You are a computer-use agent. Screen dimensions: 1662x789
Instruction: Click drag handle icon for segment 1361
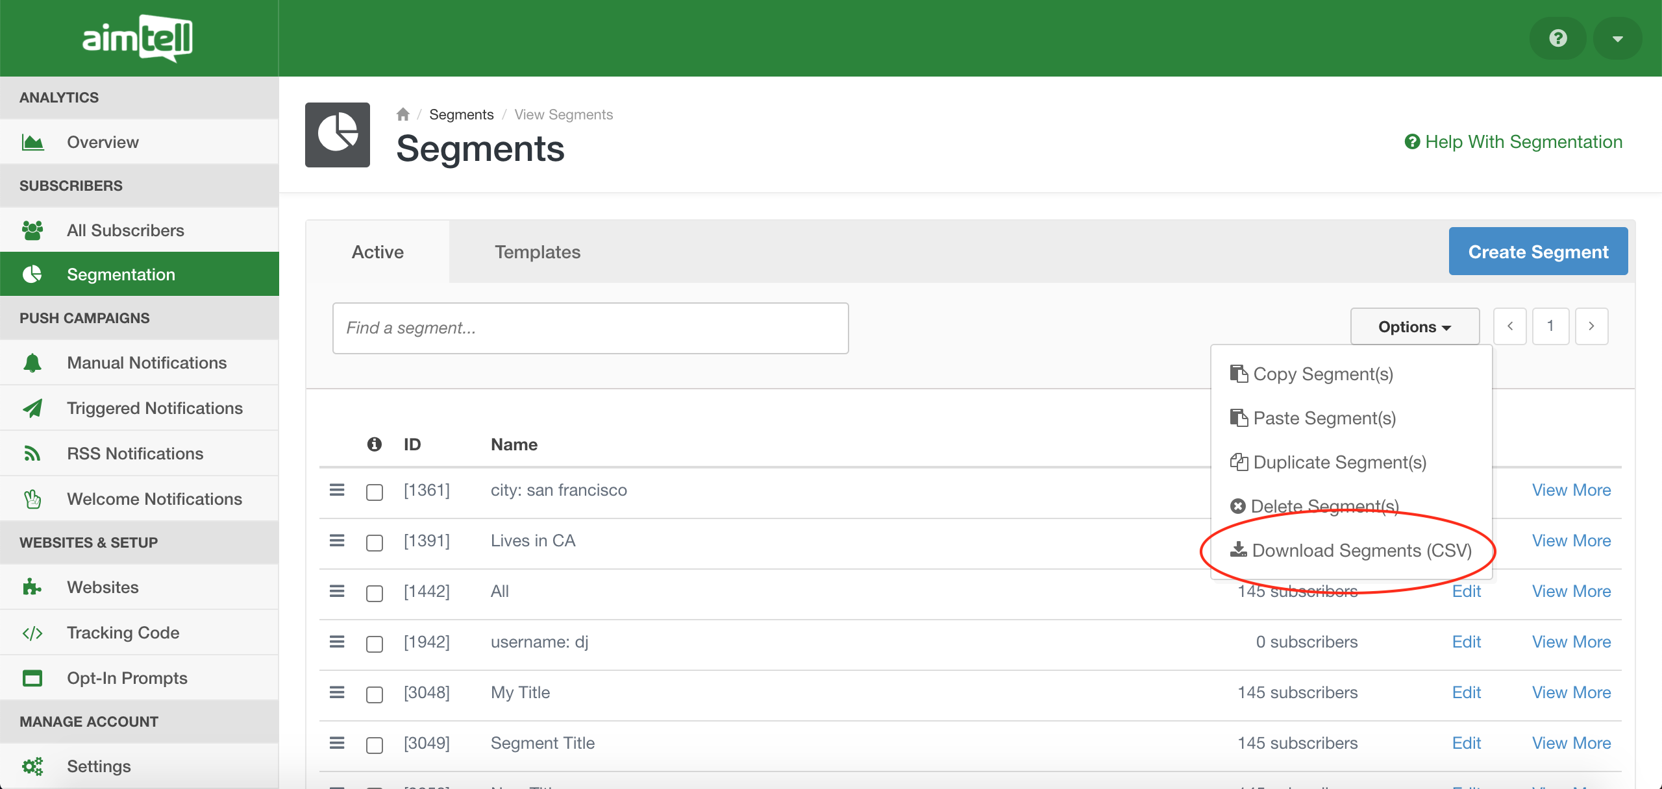(x=337, y=490)
